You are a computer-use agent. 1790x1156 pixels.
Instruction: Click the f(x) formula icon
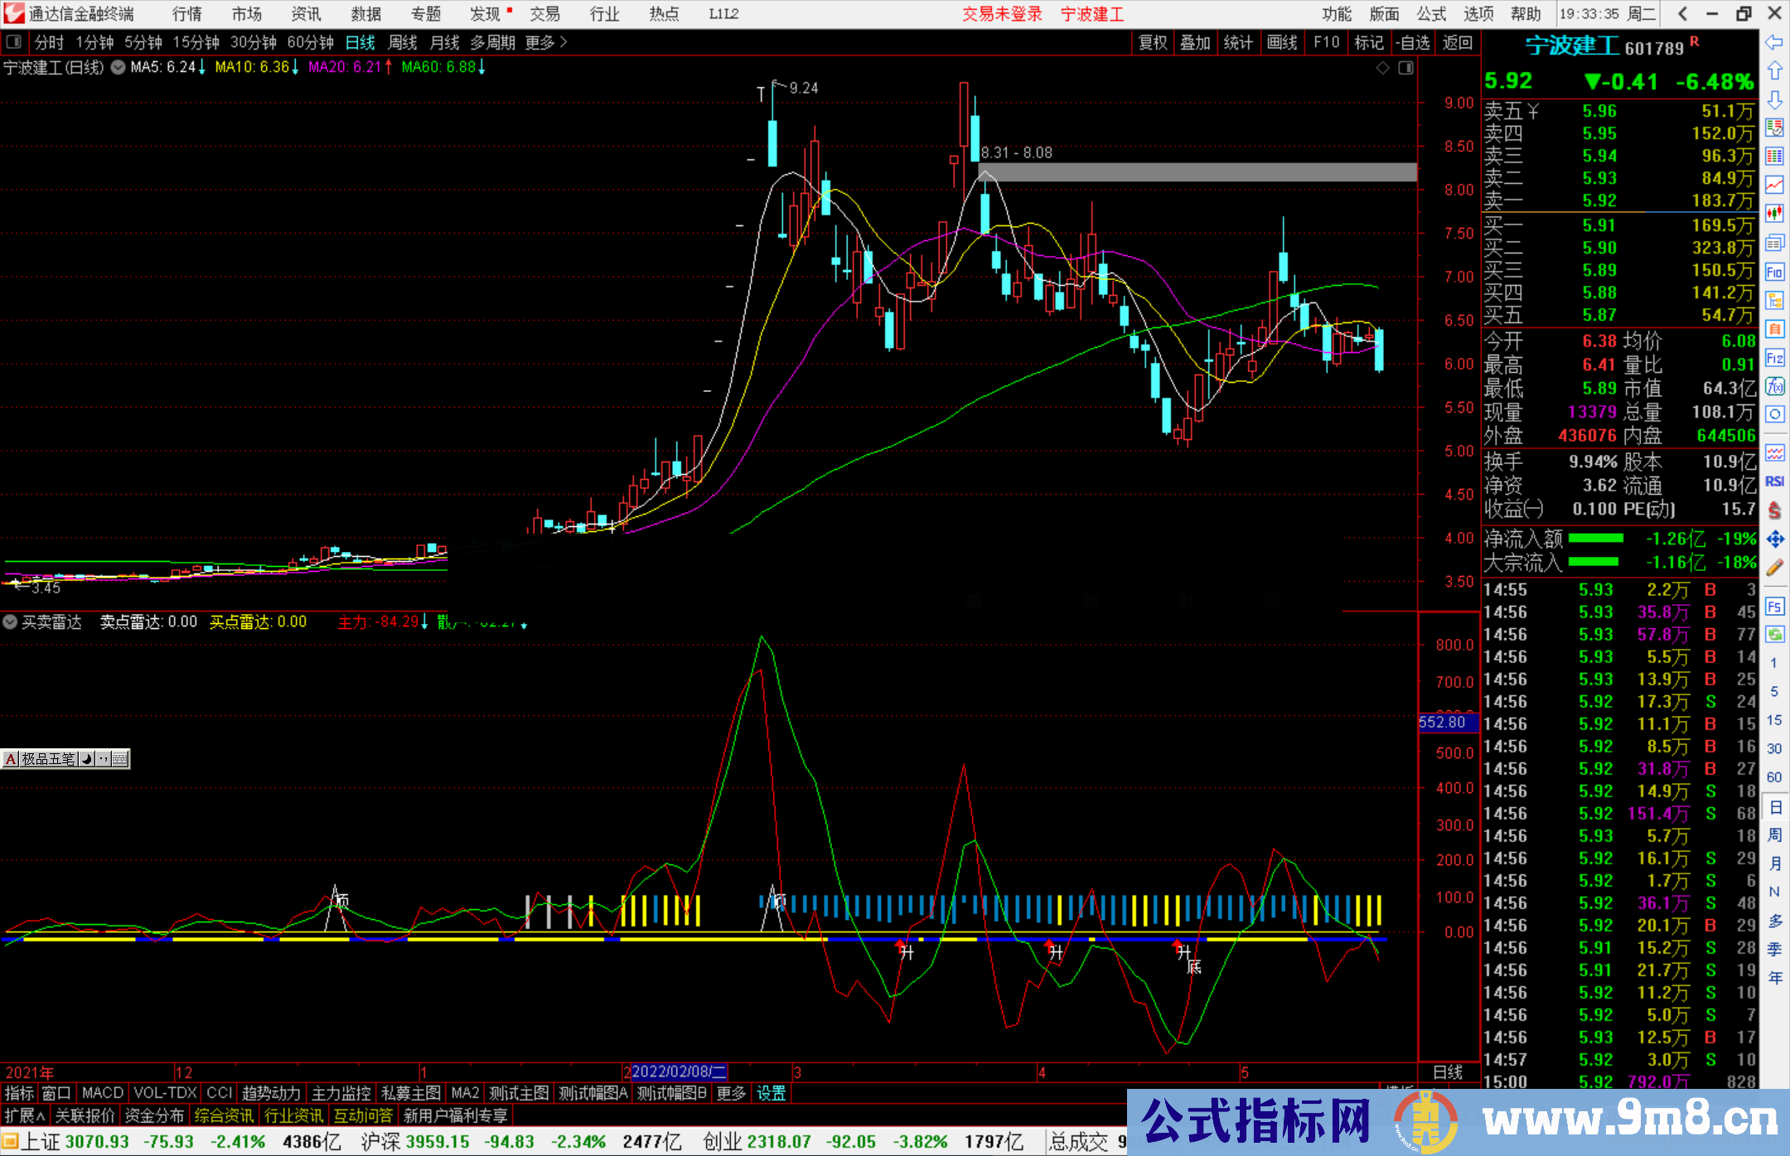1774,386
